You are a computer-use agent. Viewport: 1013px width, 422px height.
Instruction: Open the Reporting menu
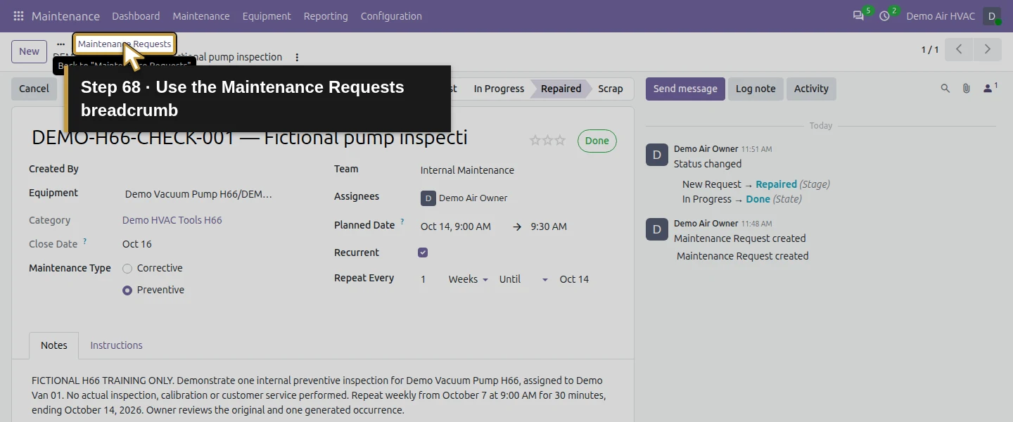pyautogui.click(x=326, y=15)
